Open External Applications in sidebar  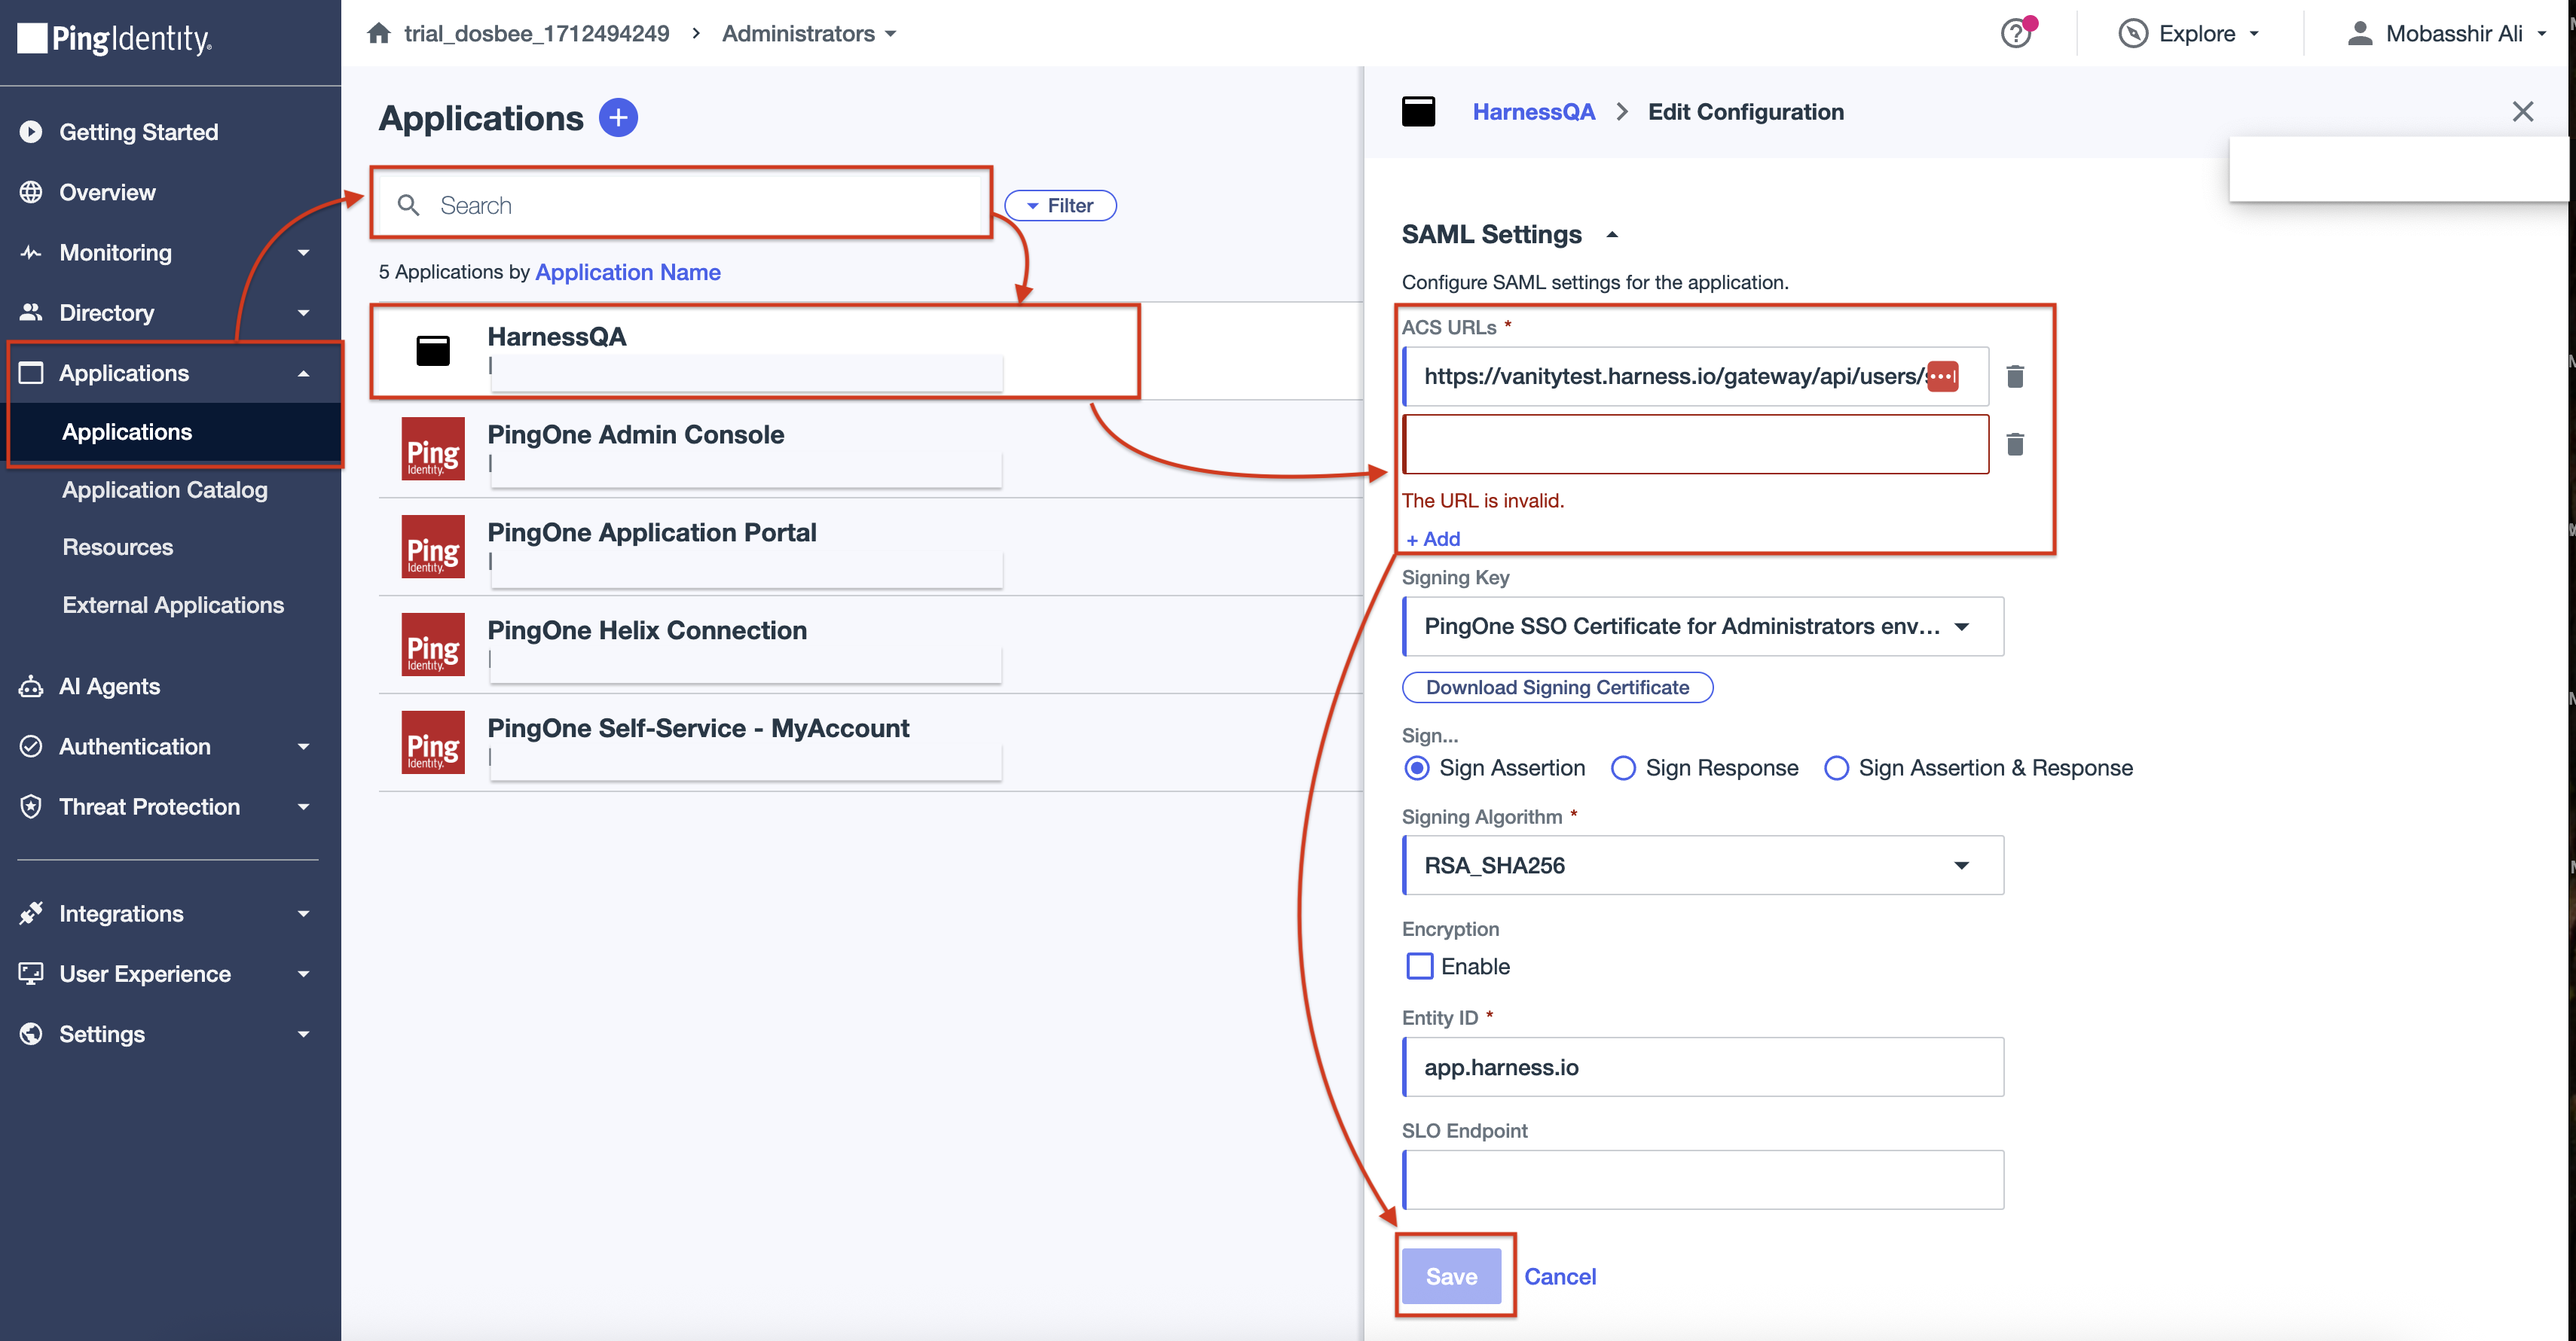[173, 605]
